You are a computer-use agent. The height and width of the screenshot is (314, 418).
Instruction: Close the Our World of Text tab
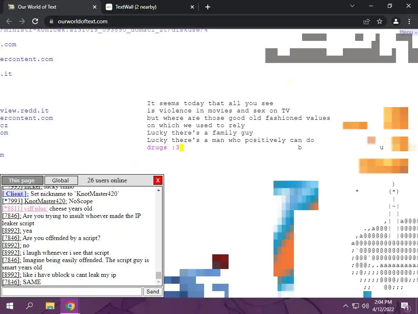95,7
